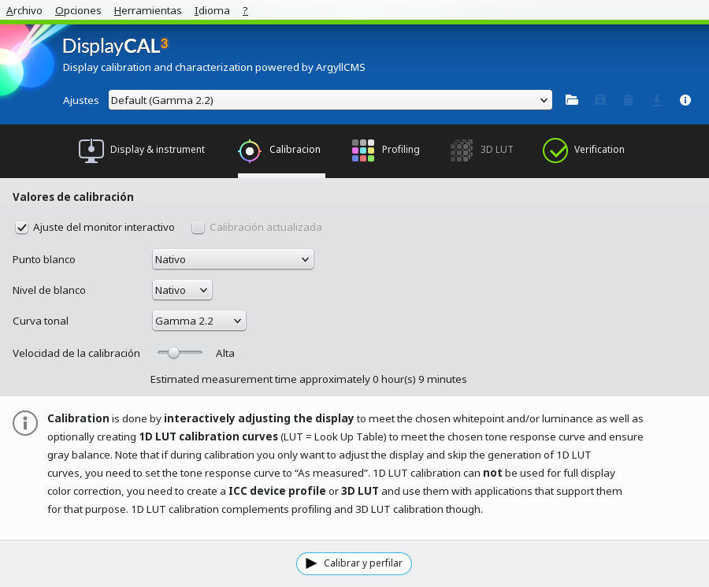The height and width of the screenshot is (587, 709).
Task: Open the Idioma menu
Action: pyautogui.click(x=212, y=10)
